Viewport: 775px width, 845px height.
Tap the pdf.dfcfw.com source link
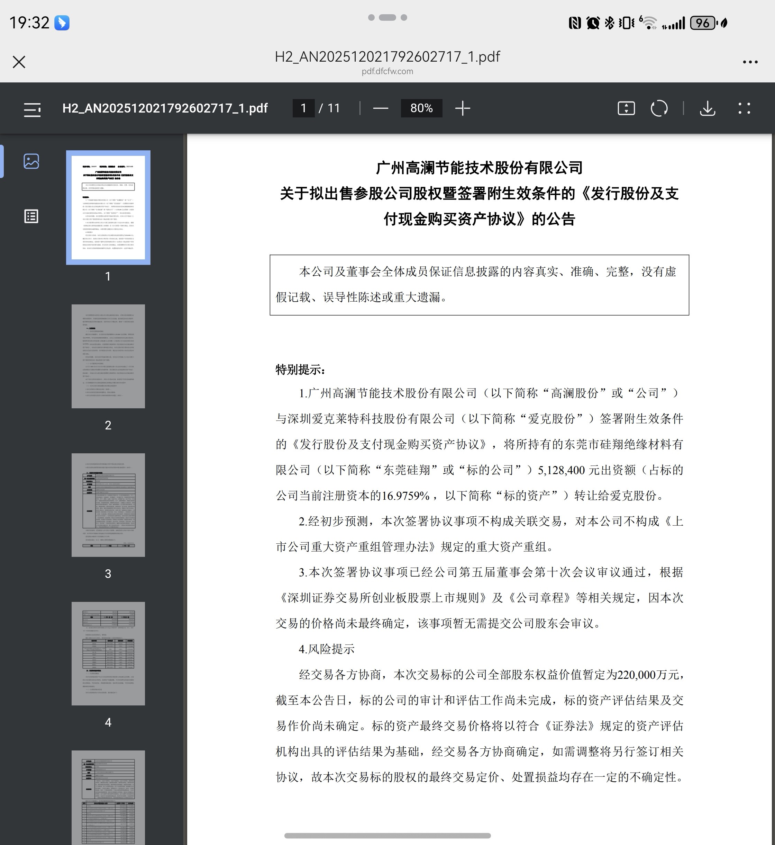point(387,71)
